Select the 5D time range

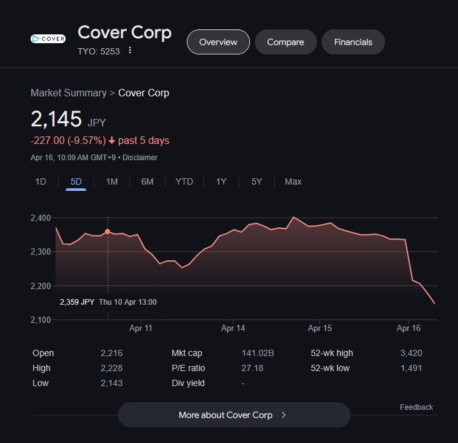pos(76,181)
